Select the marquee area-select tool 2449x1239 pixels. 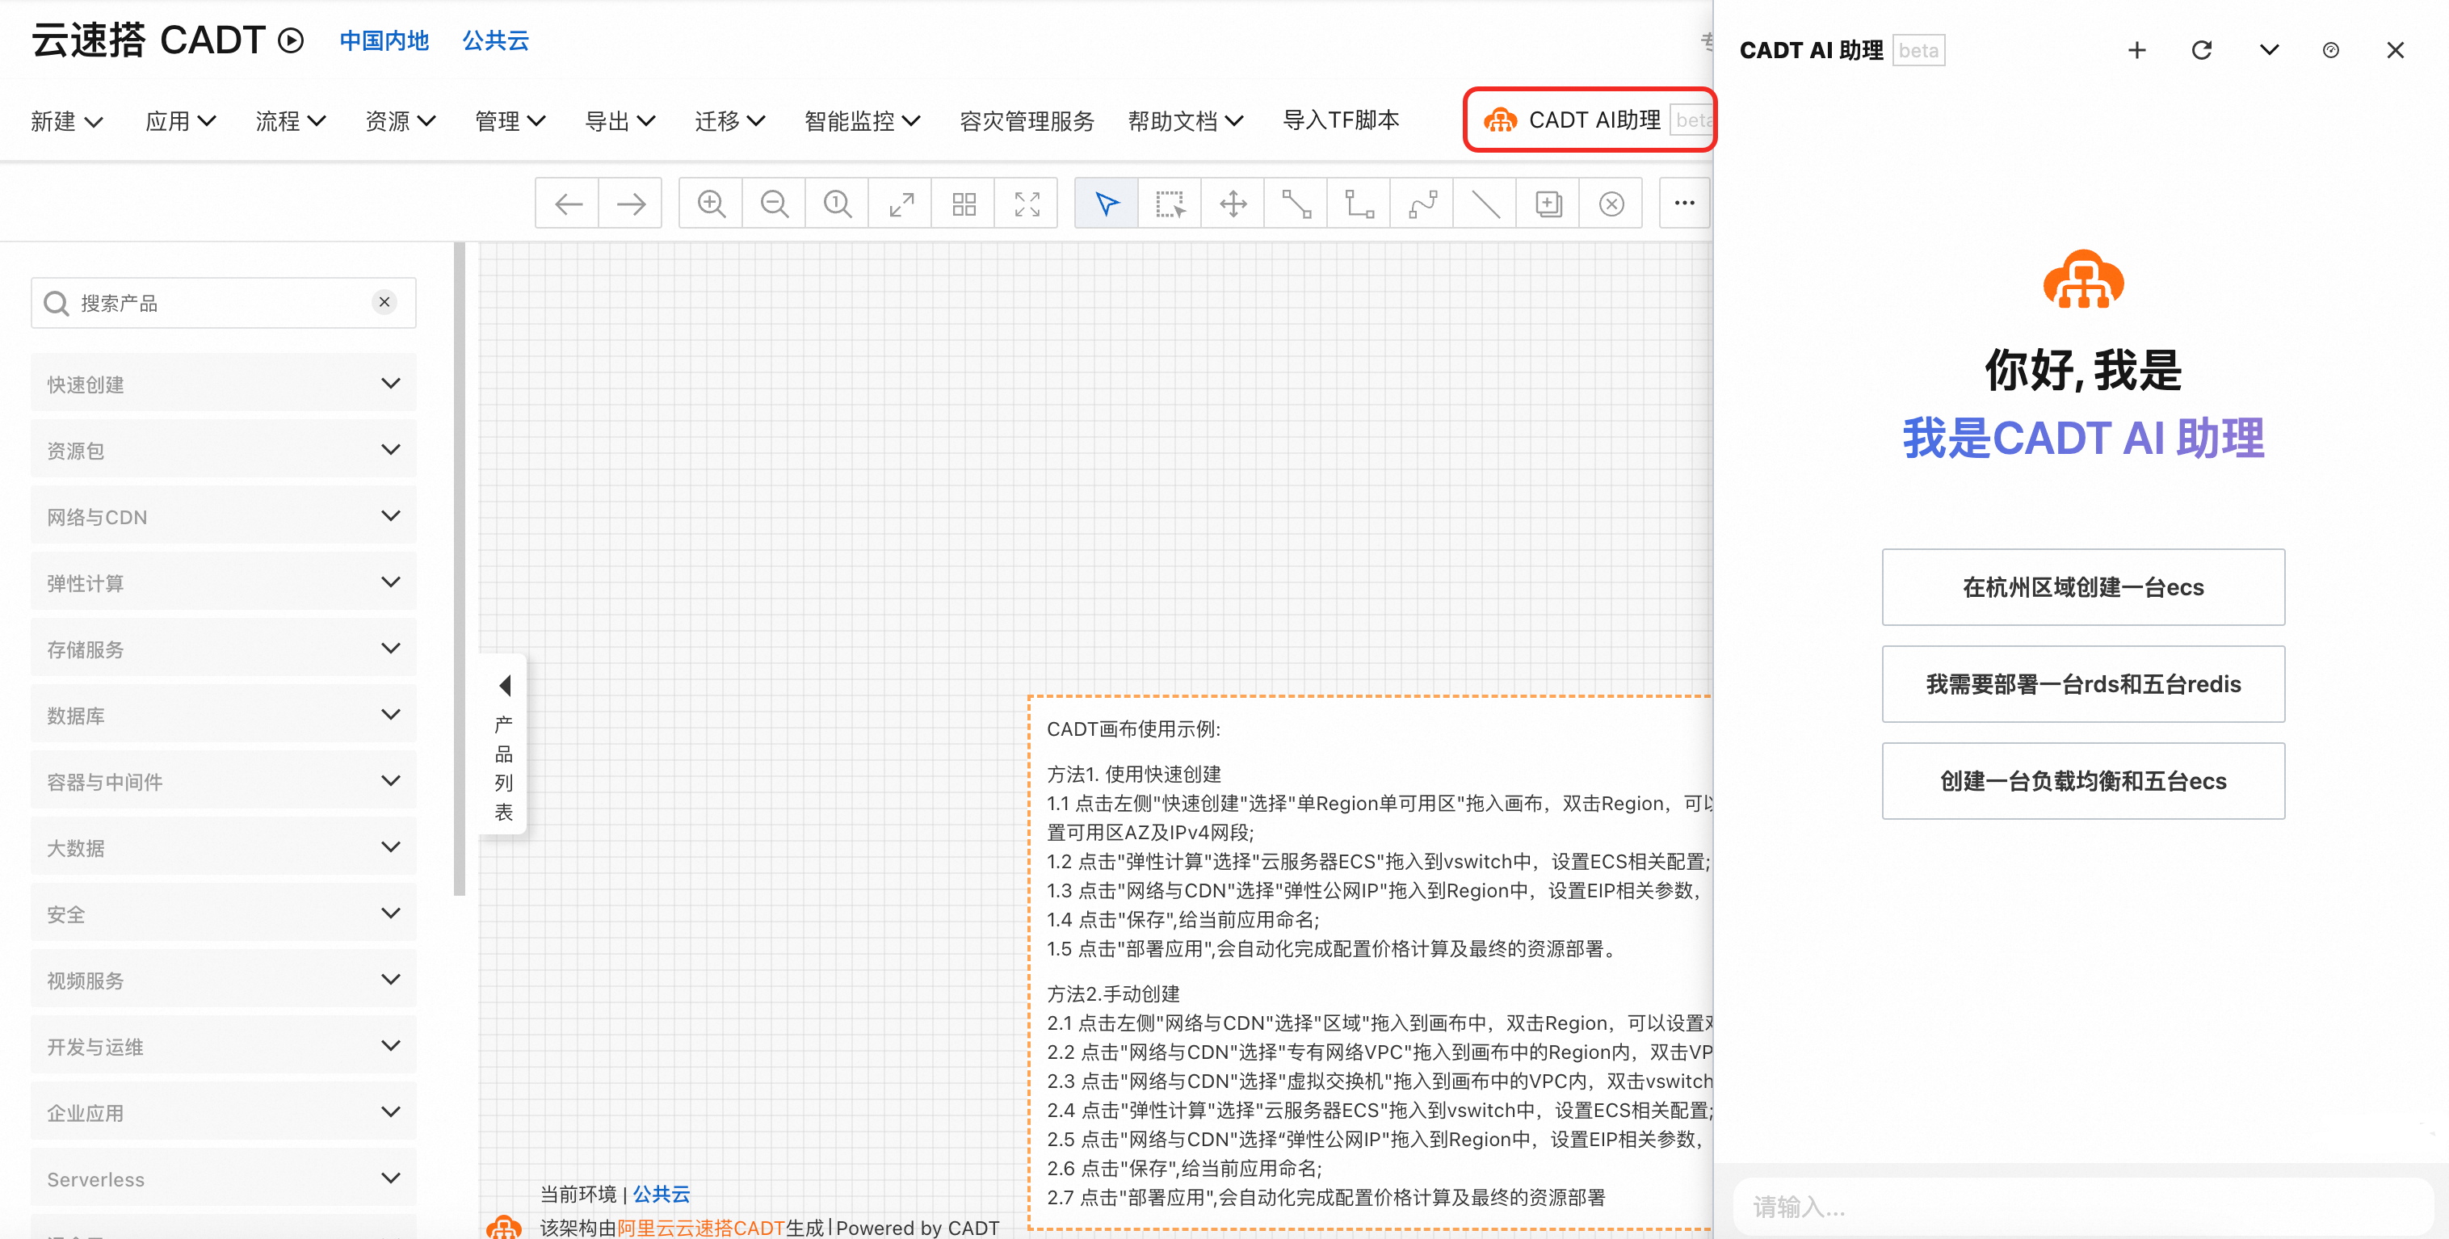click(x=1170, y=204)
